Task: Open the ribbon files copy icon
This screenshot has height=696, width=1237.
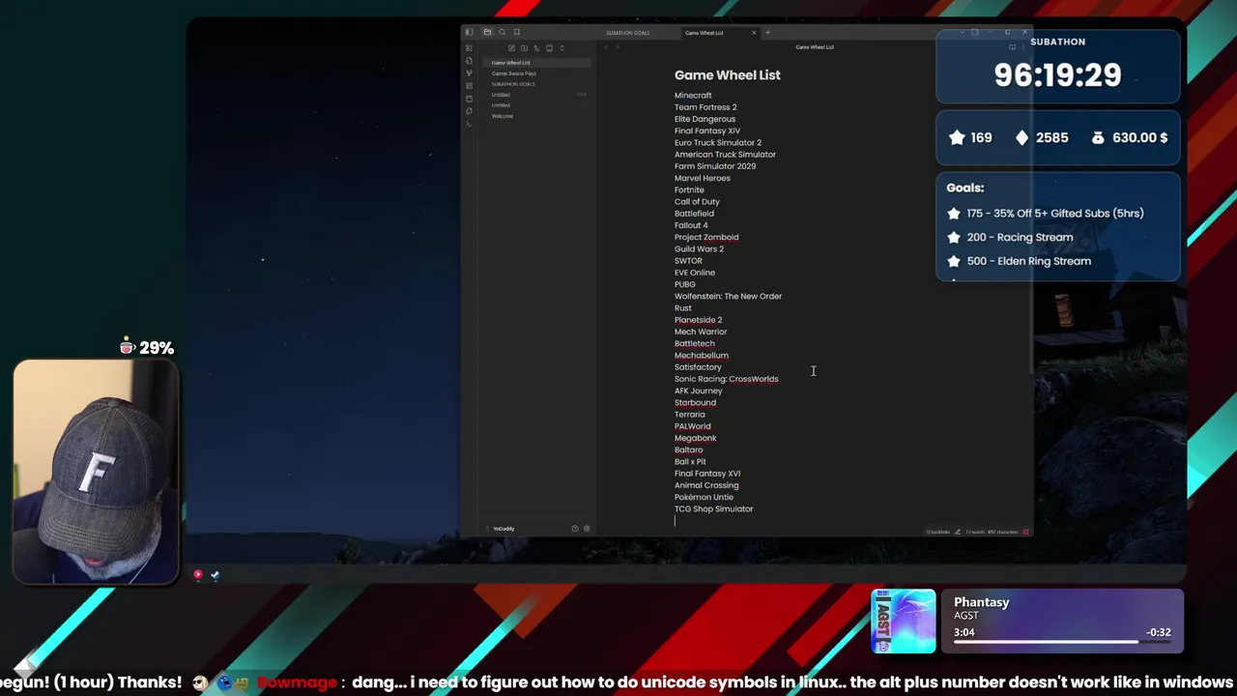Action: tap(469, 111)
